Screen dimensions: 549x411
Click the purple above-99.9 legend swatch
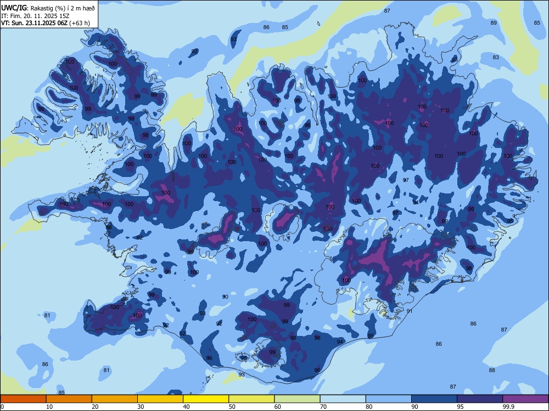tap(525, 399)
